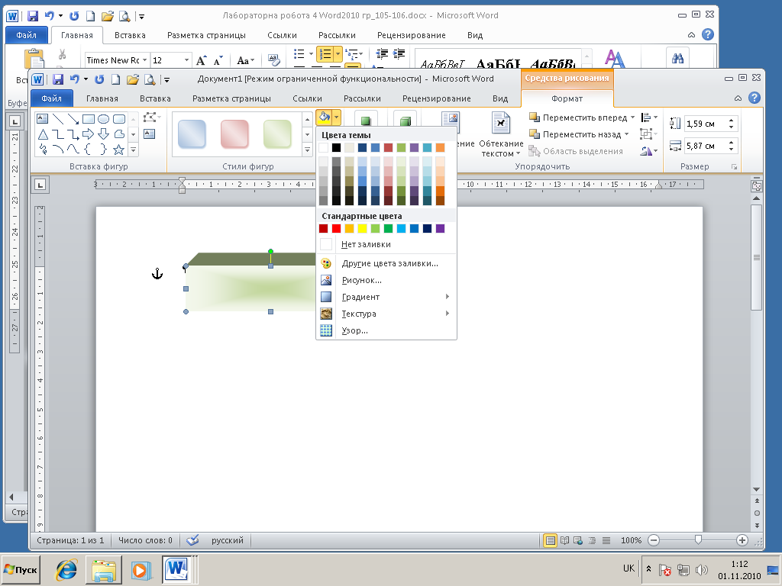Open Print Preview icon in Документ1 toolbar
This screenshot has width=782, height=586.
(x=150, y=79)
